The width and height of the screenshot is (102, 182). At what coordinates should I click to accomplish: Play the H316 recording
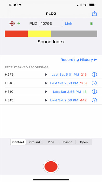point(46,83)
